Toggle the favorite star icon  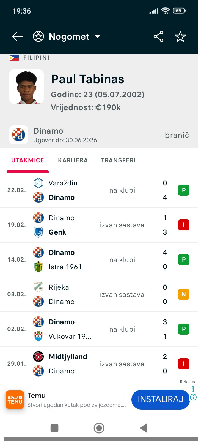click(x=180, y=36)
